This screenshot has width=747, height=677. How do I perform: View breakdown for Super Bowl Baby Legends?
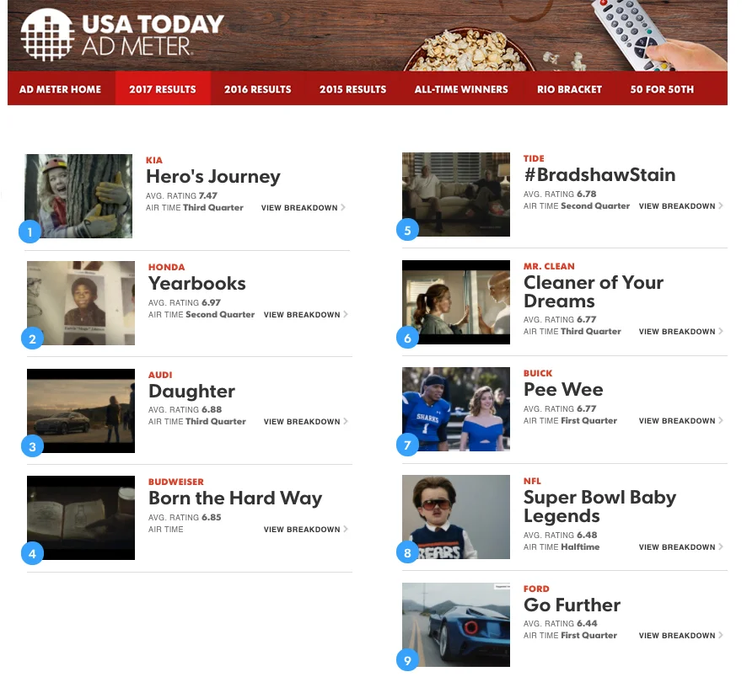point(681,547)
